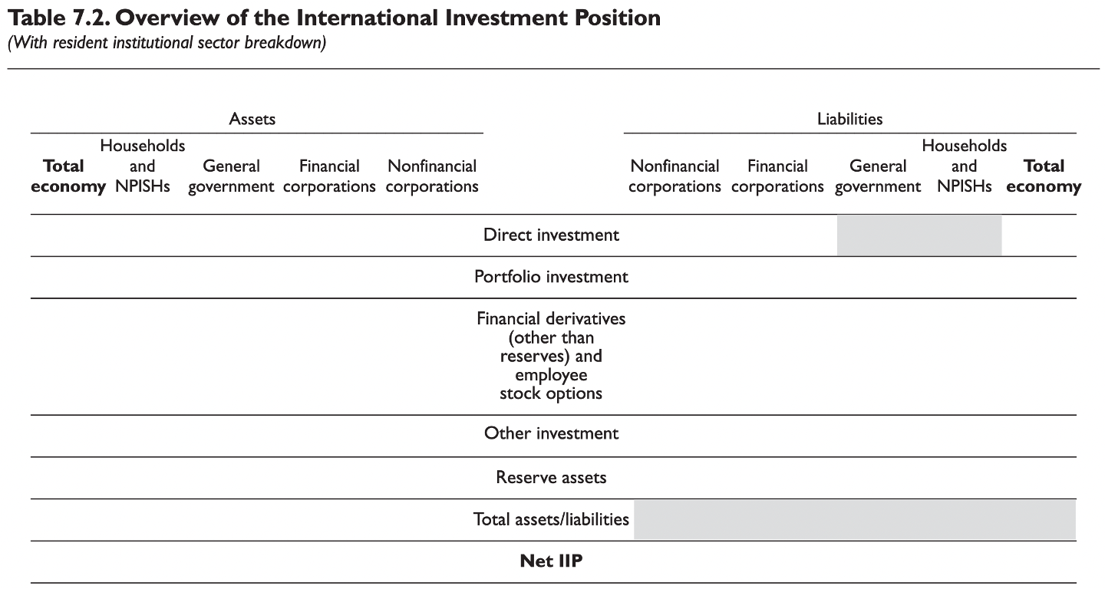Click Nonfinancial corporations header under Liabilities

click(x=675, y=176)
